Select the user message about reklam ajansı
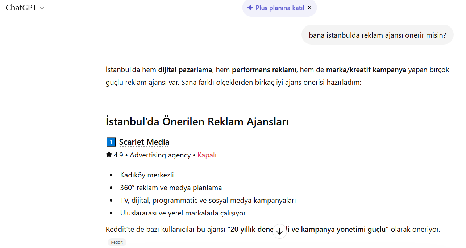 click(377, 35)
